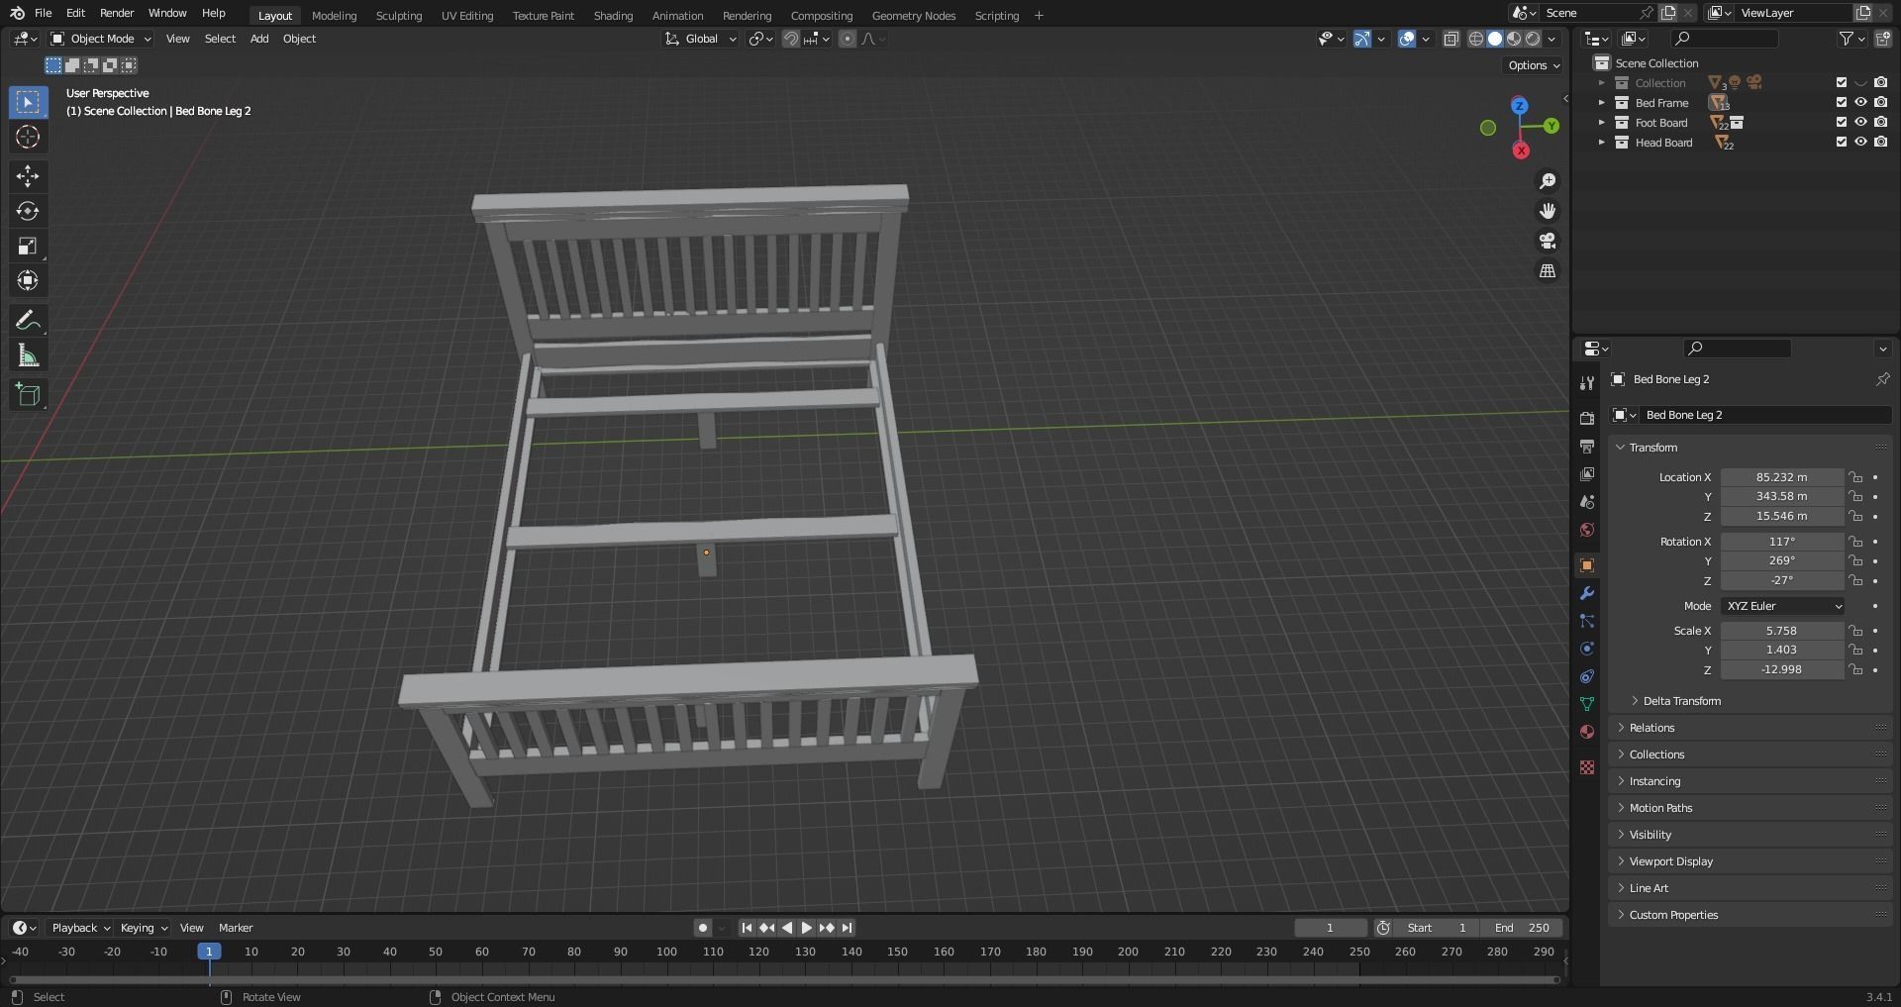This screenshot has width=1901, height=1007.
Task: Toggle Head Board visibility eye
Action: coord(1860,142)
